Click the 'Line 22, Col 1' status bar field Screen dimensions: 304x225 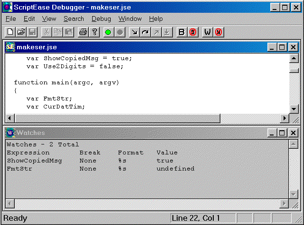click(x=203, y=218)
